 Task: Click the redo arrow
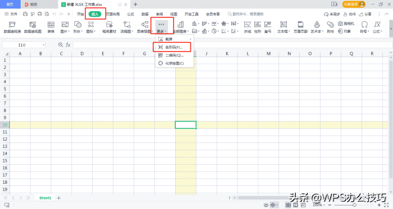[61, 14]
